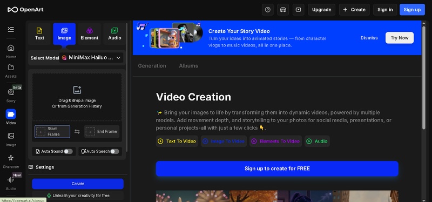Switch to the Audio input tab
The image size is (432, 202).
point(114,34)
